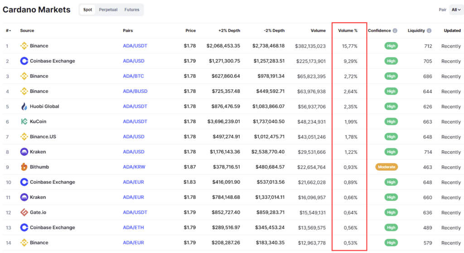The height and width of the screenshot is (253, 464).
Task: Click the info icon beside Confidence
Action: 395,31
